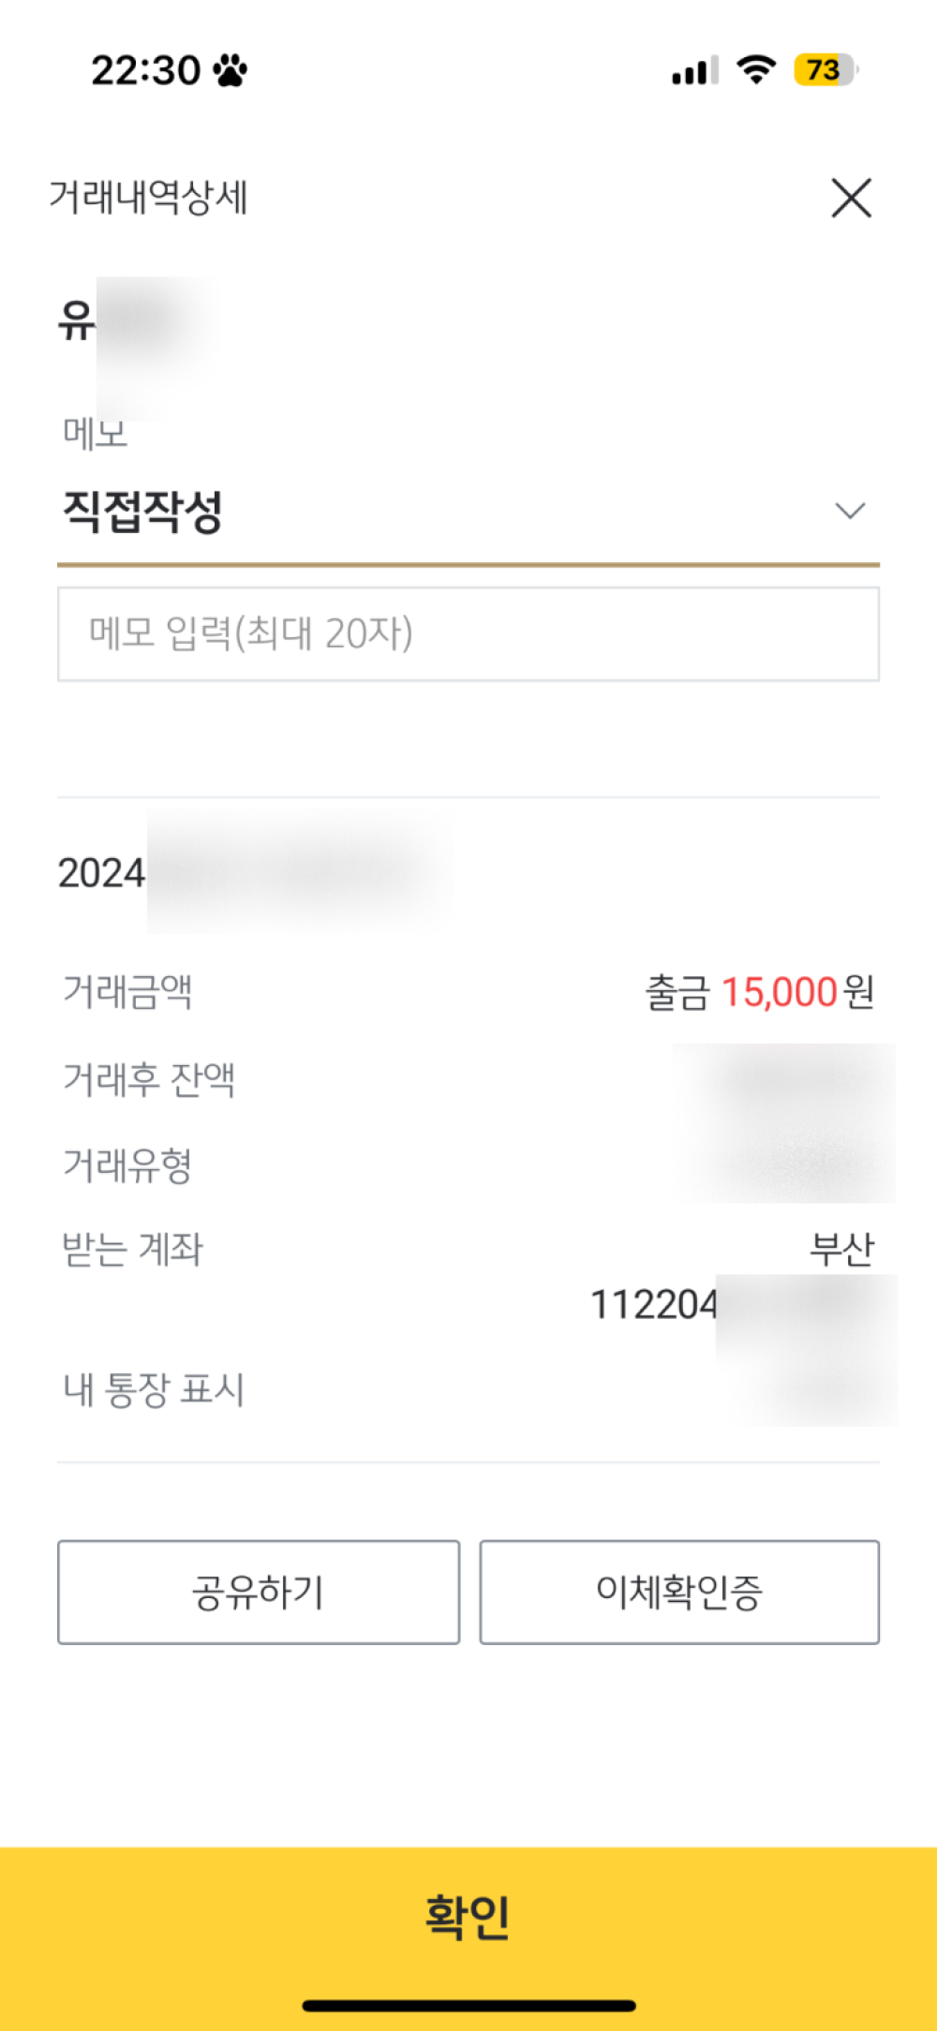The width and height of the screenshot is (937, 2031).
Task: Tap the yellow 확인 button
Action: coord(468,1917)
